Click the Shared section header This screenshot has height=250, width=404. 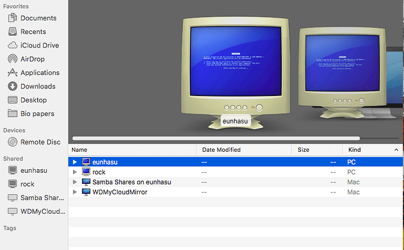pos(13,159)
